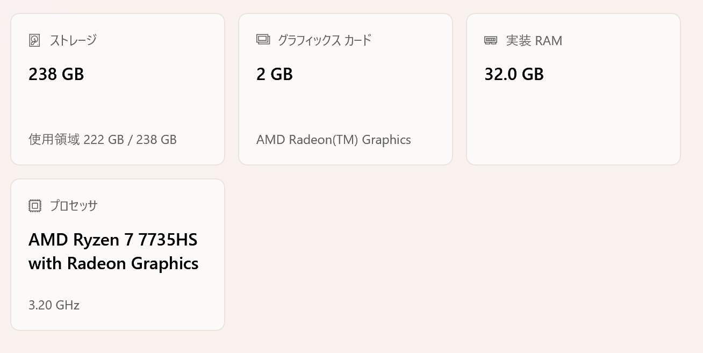703x353 pixels.
Task: Click the installed RAM memory icon
Action: (491, 40)
